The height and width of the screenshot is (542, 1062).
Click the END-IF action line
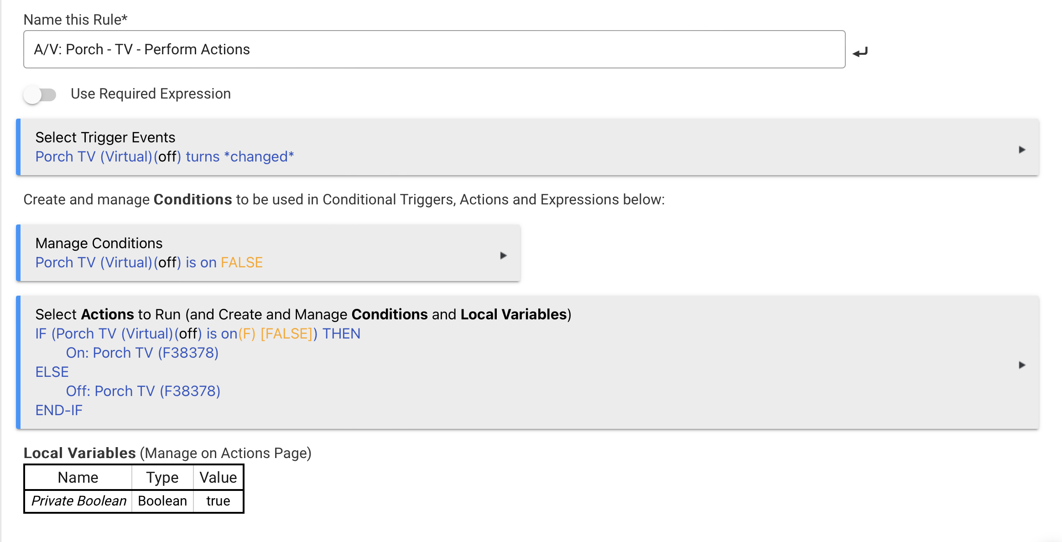[x=59, y=411]
